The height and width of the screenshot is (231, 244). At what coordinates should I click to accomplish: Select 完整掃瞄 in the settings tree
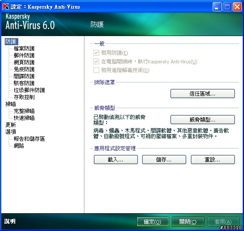pyautogui.click(x=24, y=111)
